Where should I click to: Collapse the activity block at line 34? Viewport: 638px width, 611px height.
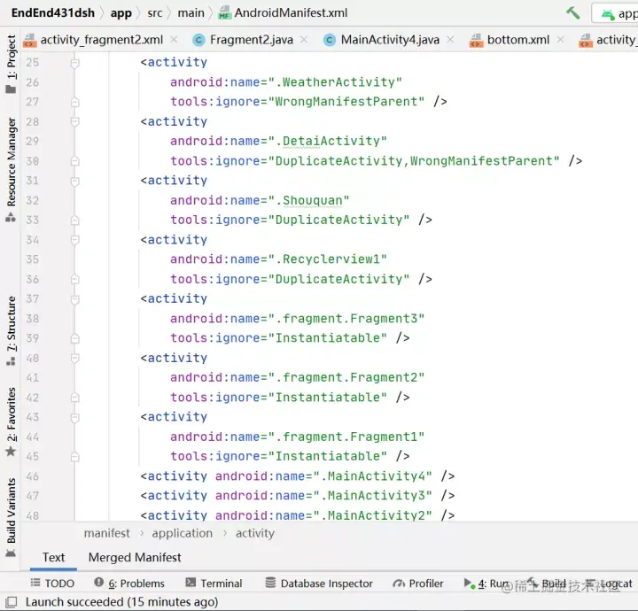pos(74,240)
